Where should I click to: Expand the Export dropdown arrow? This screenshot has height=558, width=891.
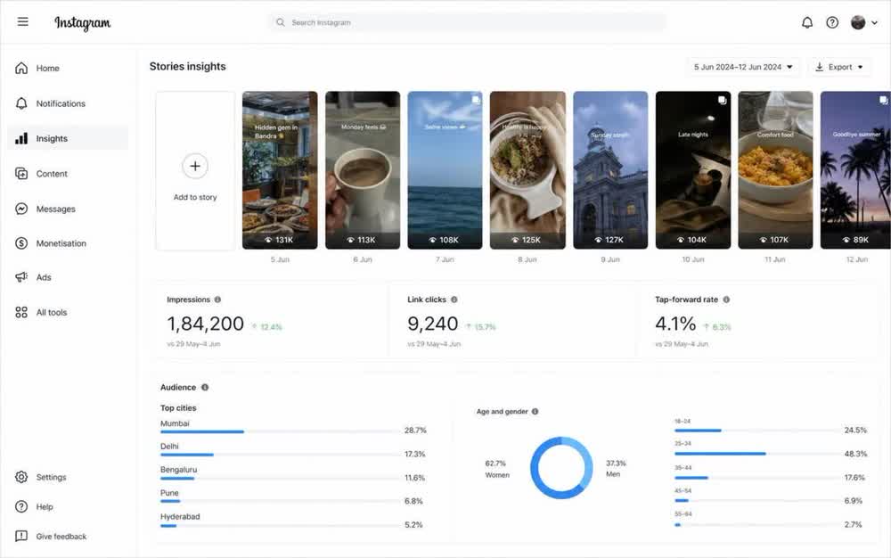tap(861, 67)
